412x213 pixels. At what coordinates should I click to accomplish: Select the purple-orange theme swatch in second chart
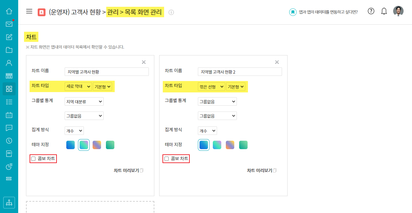(230, 145)
